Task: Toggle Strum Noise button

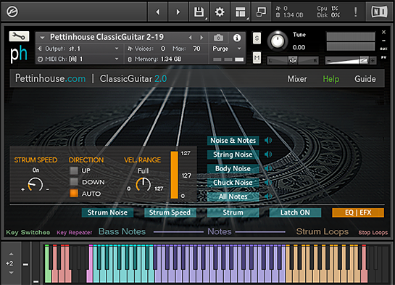Action: (x=107, y=212)
